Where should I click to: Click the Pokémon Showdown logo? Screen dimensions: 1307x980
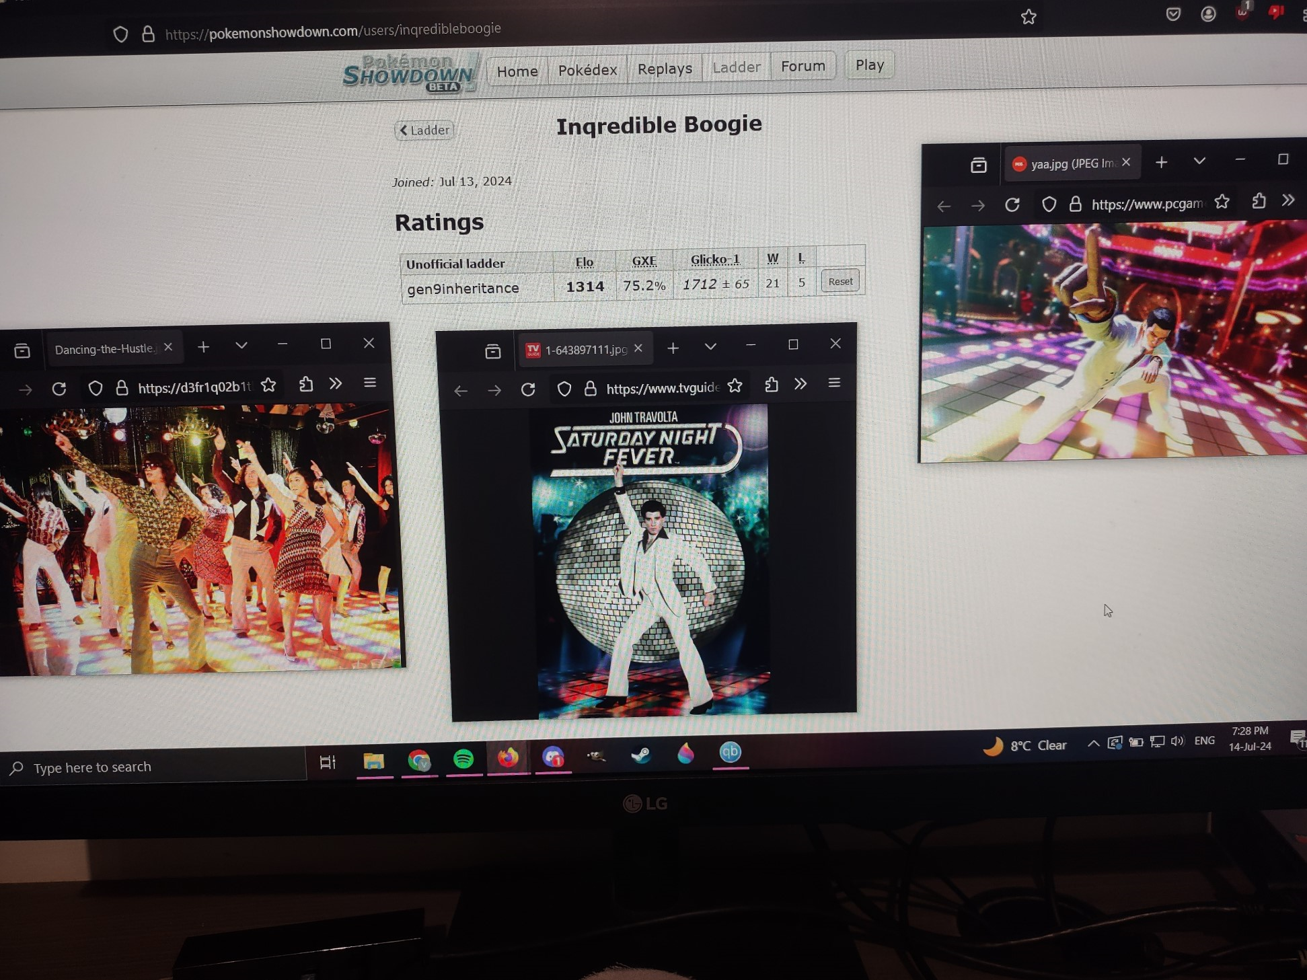point(410,74)
